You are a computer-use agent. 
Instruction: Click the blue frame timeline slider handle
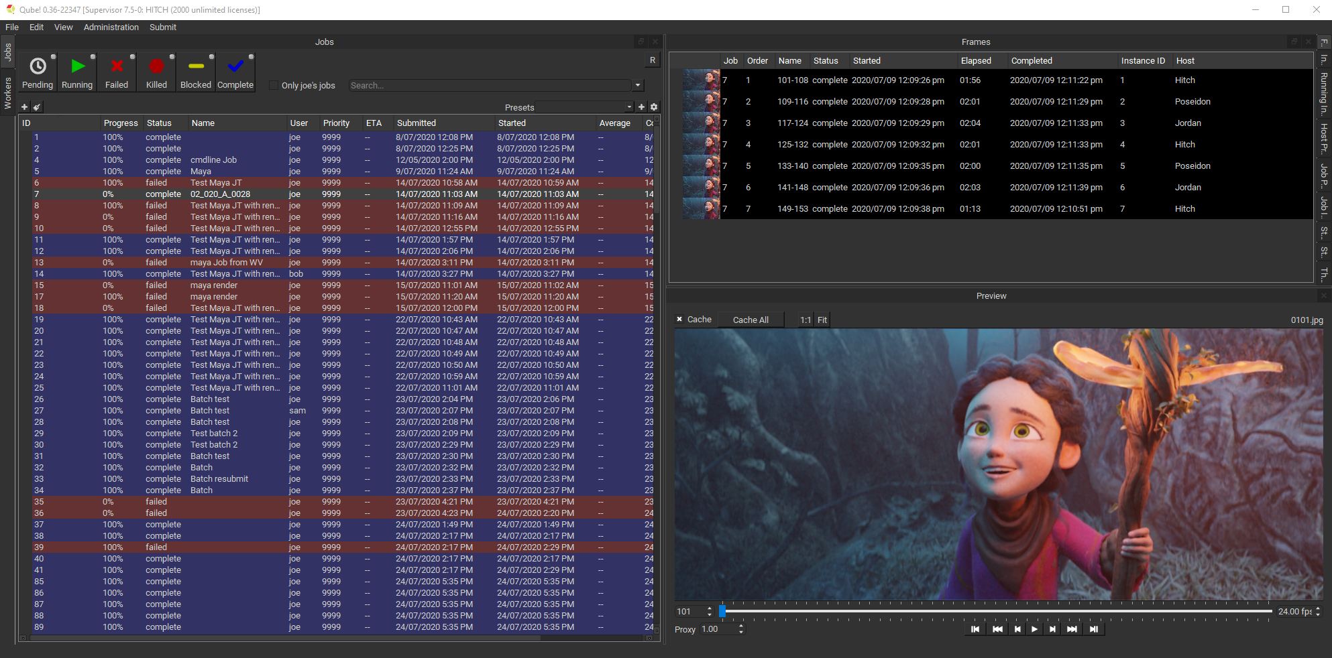(722, 611)
